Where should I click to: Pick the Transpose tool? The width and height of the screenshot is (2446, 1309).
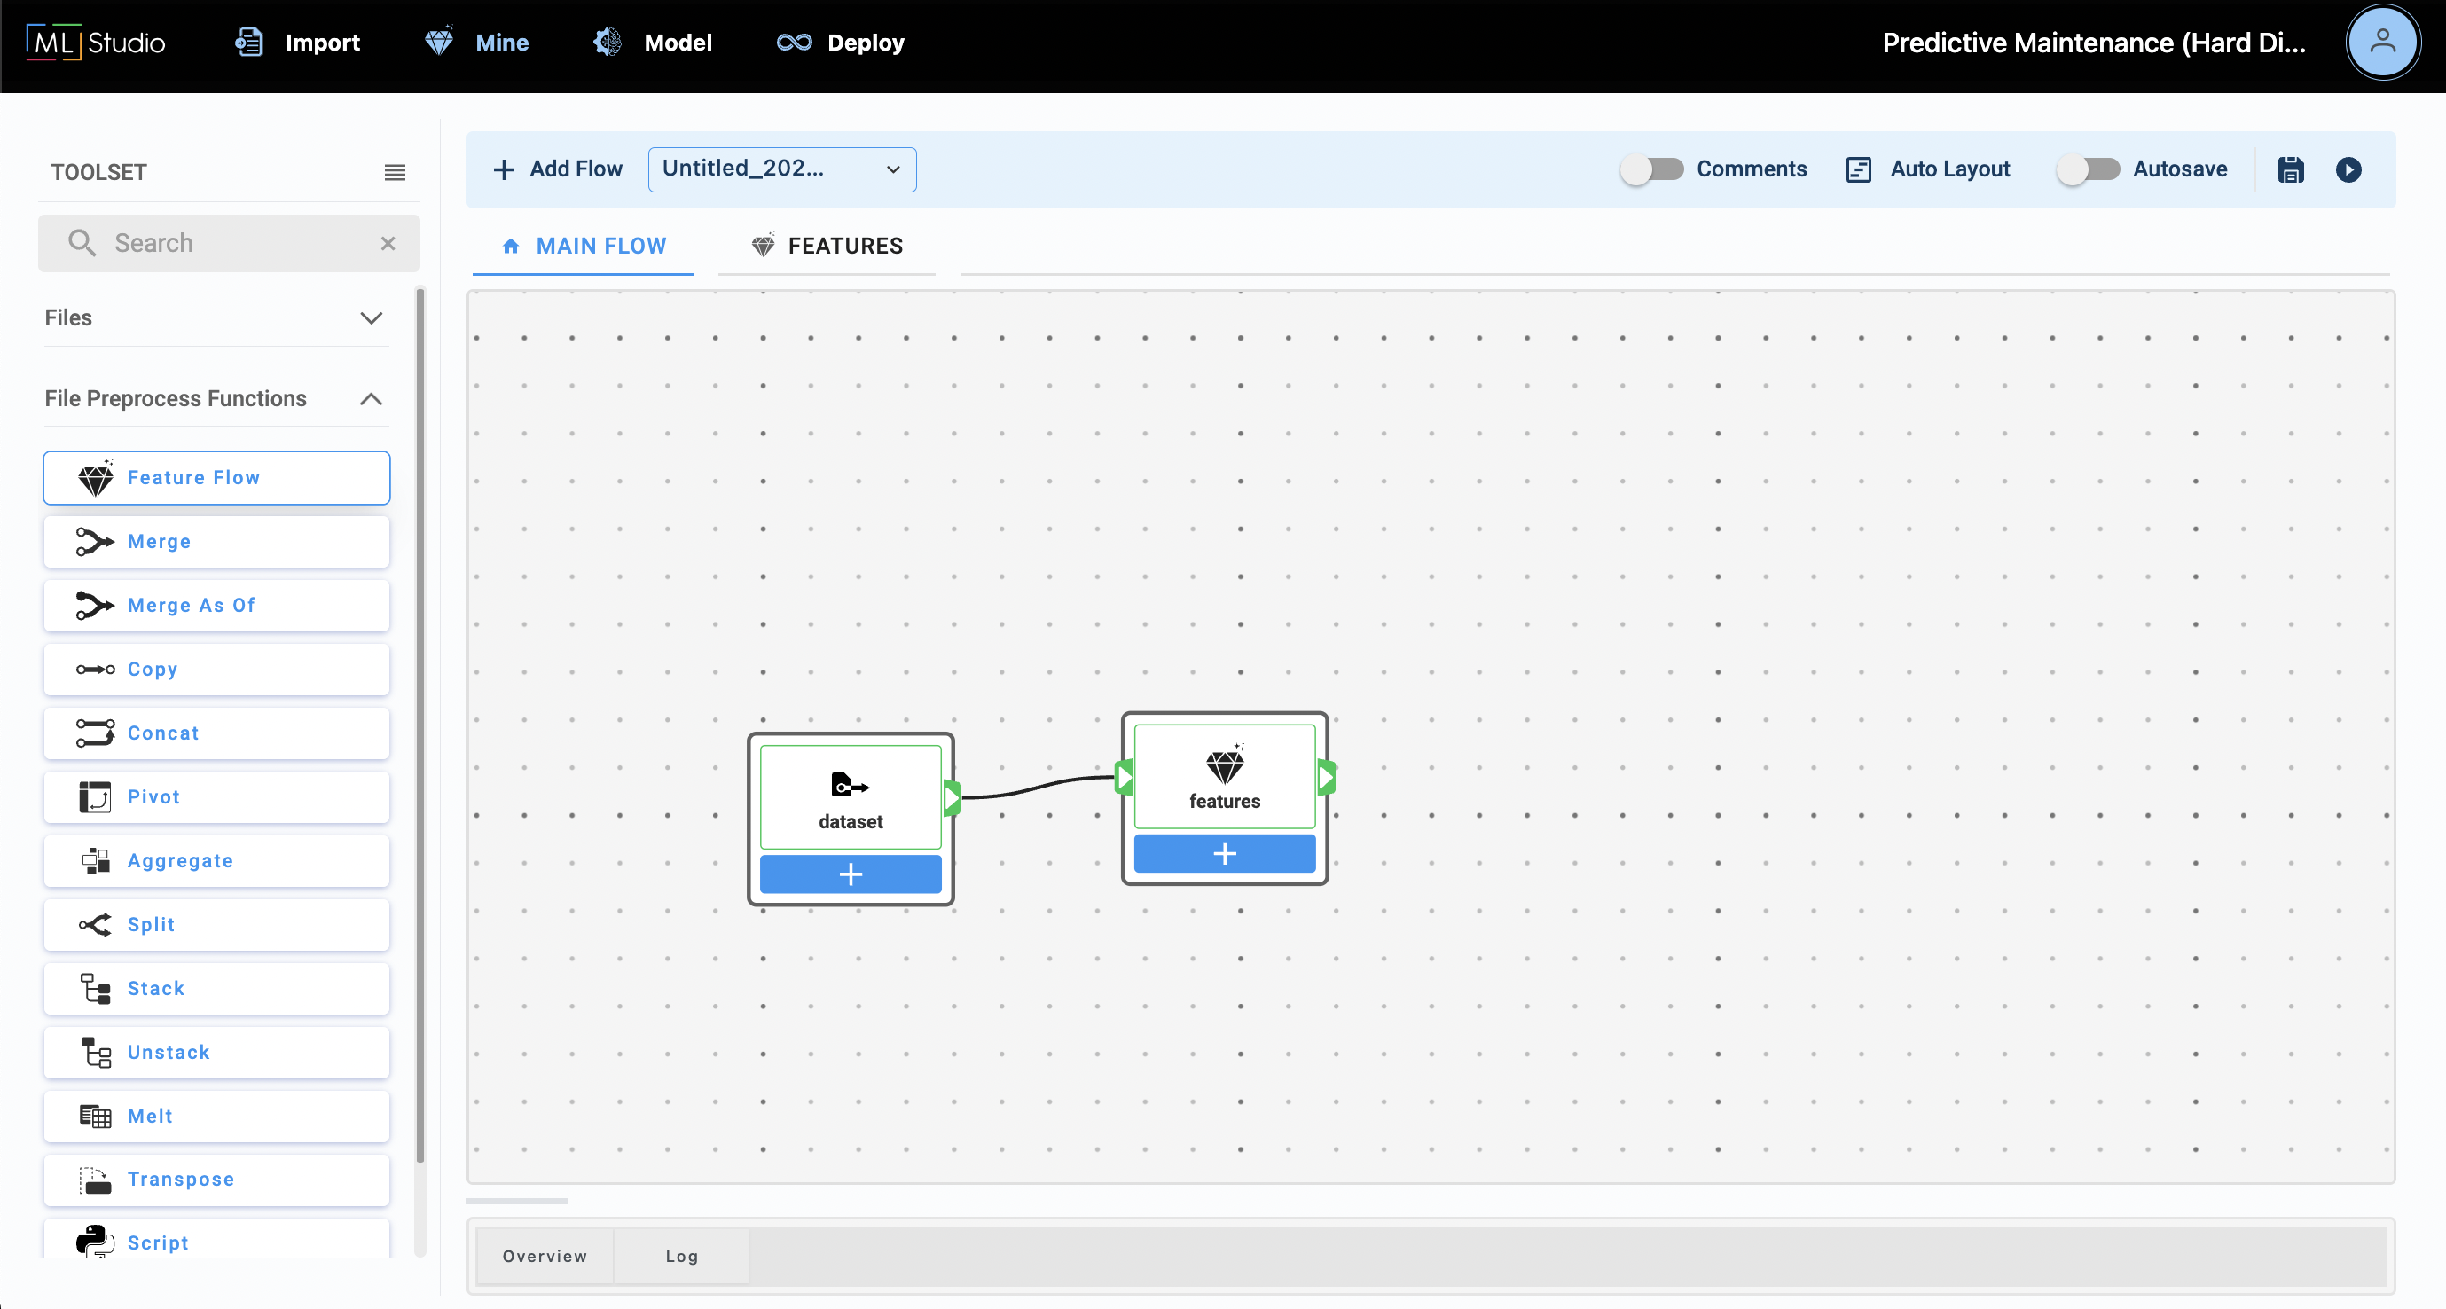click(x=216, y=1179)
